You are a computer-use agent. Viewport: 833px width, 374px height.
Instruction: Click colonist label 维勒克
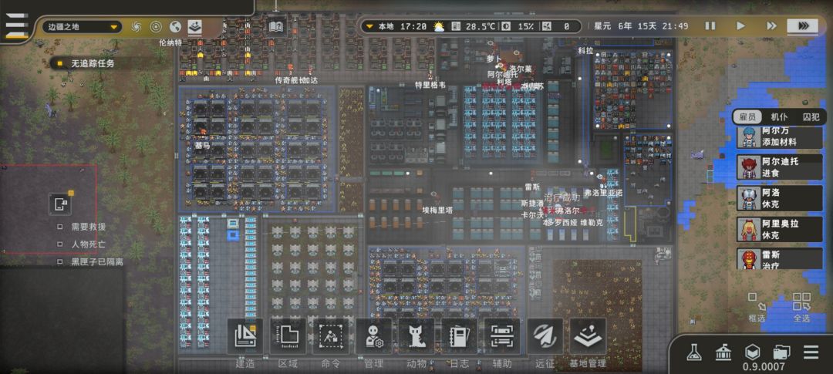(592, 223)
